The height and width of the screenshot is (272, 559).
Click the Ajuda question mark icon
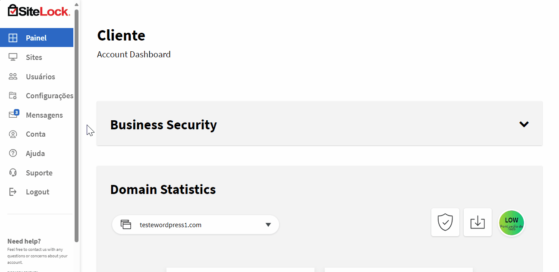point(13,153)
